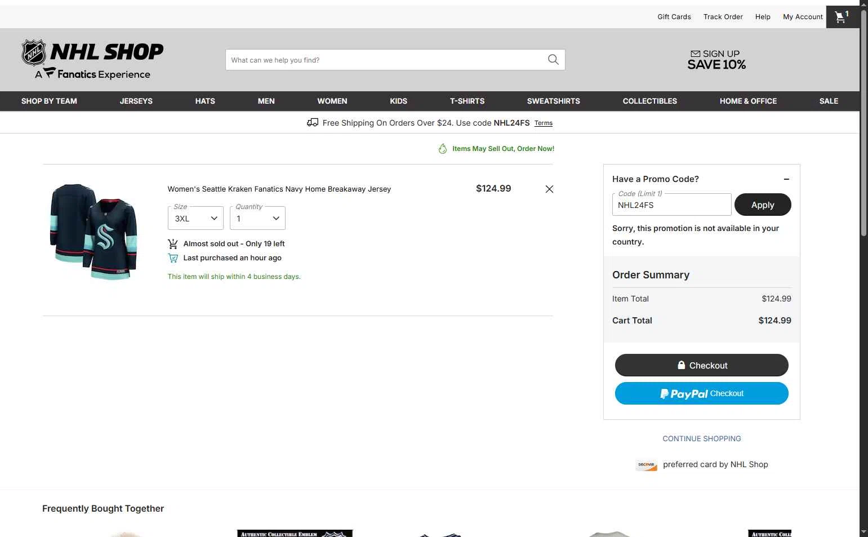Click the Frequently Bought Together heading
This screenshot has width=868, height=537.
[x=103, y=508]
